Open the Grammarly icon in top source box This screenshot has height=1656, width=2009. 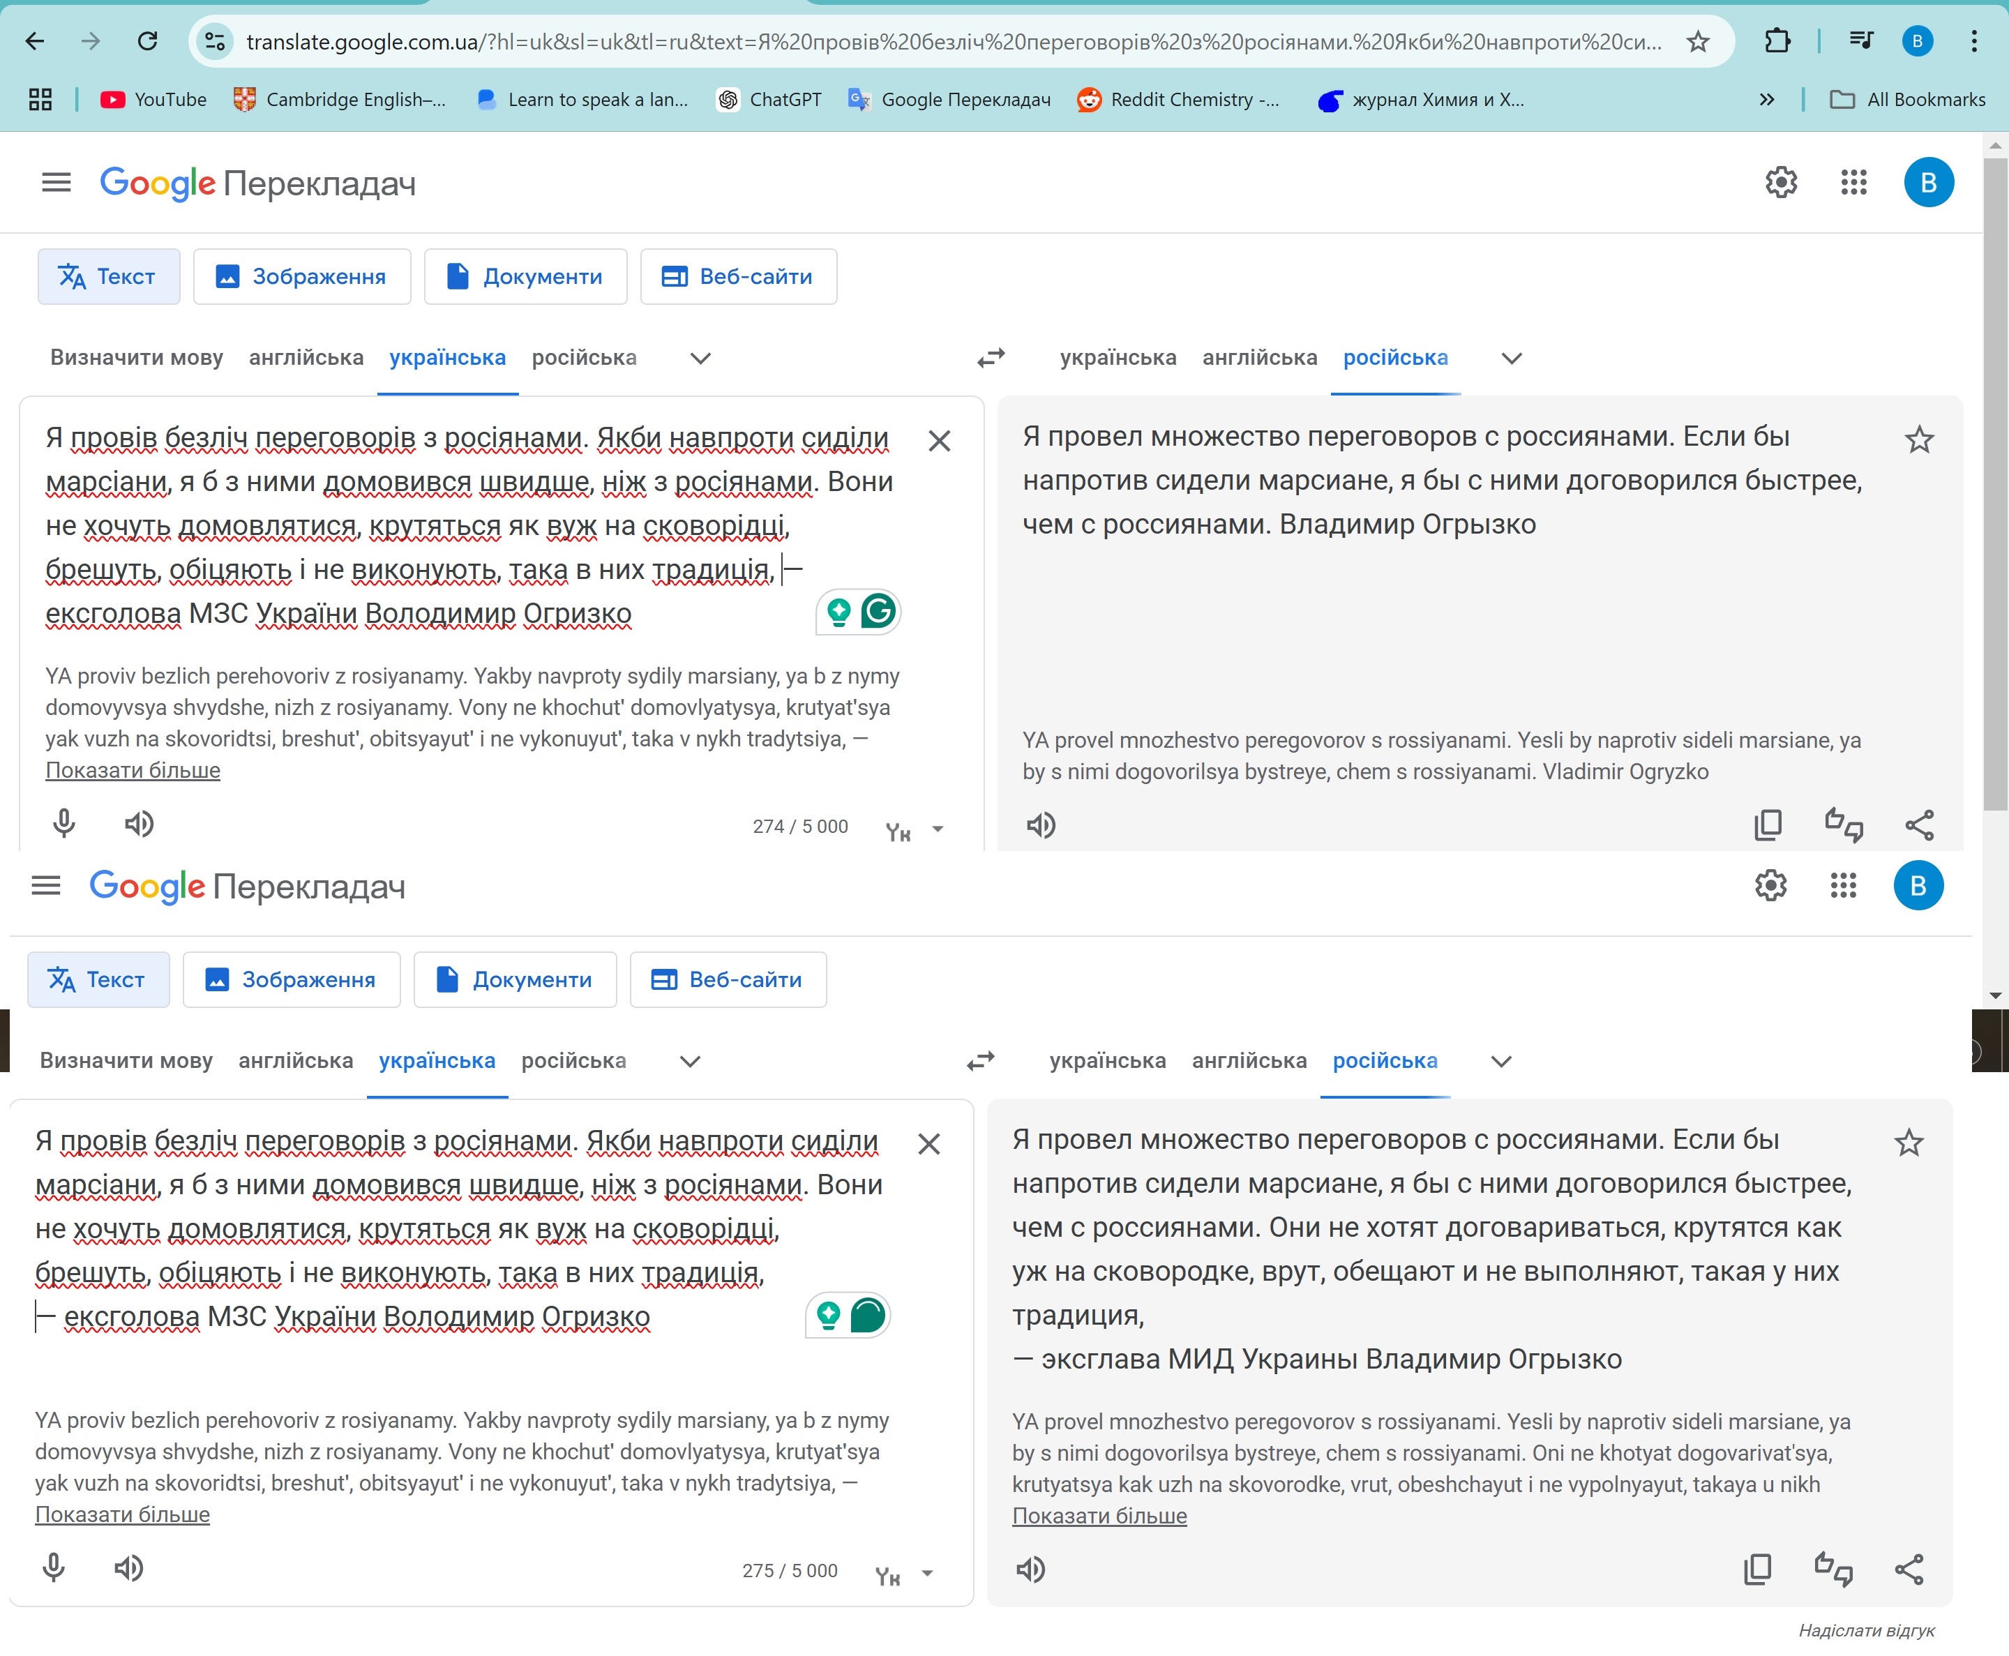click(x=878, y=612)
